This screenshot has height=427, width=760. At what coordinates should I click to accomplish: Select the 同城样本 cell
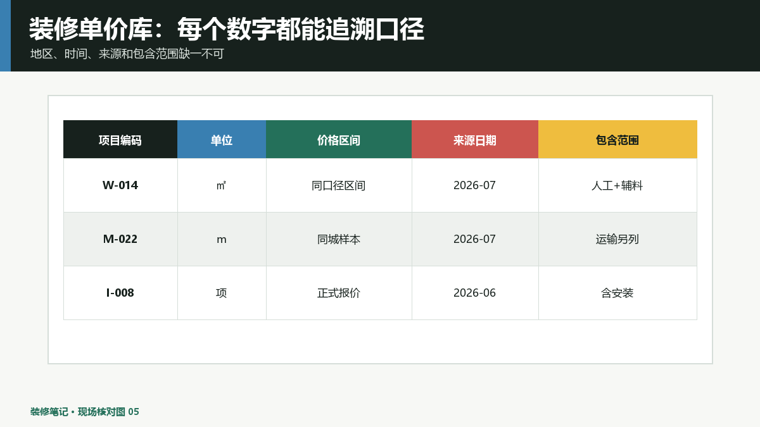[339, 239]
